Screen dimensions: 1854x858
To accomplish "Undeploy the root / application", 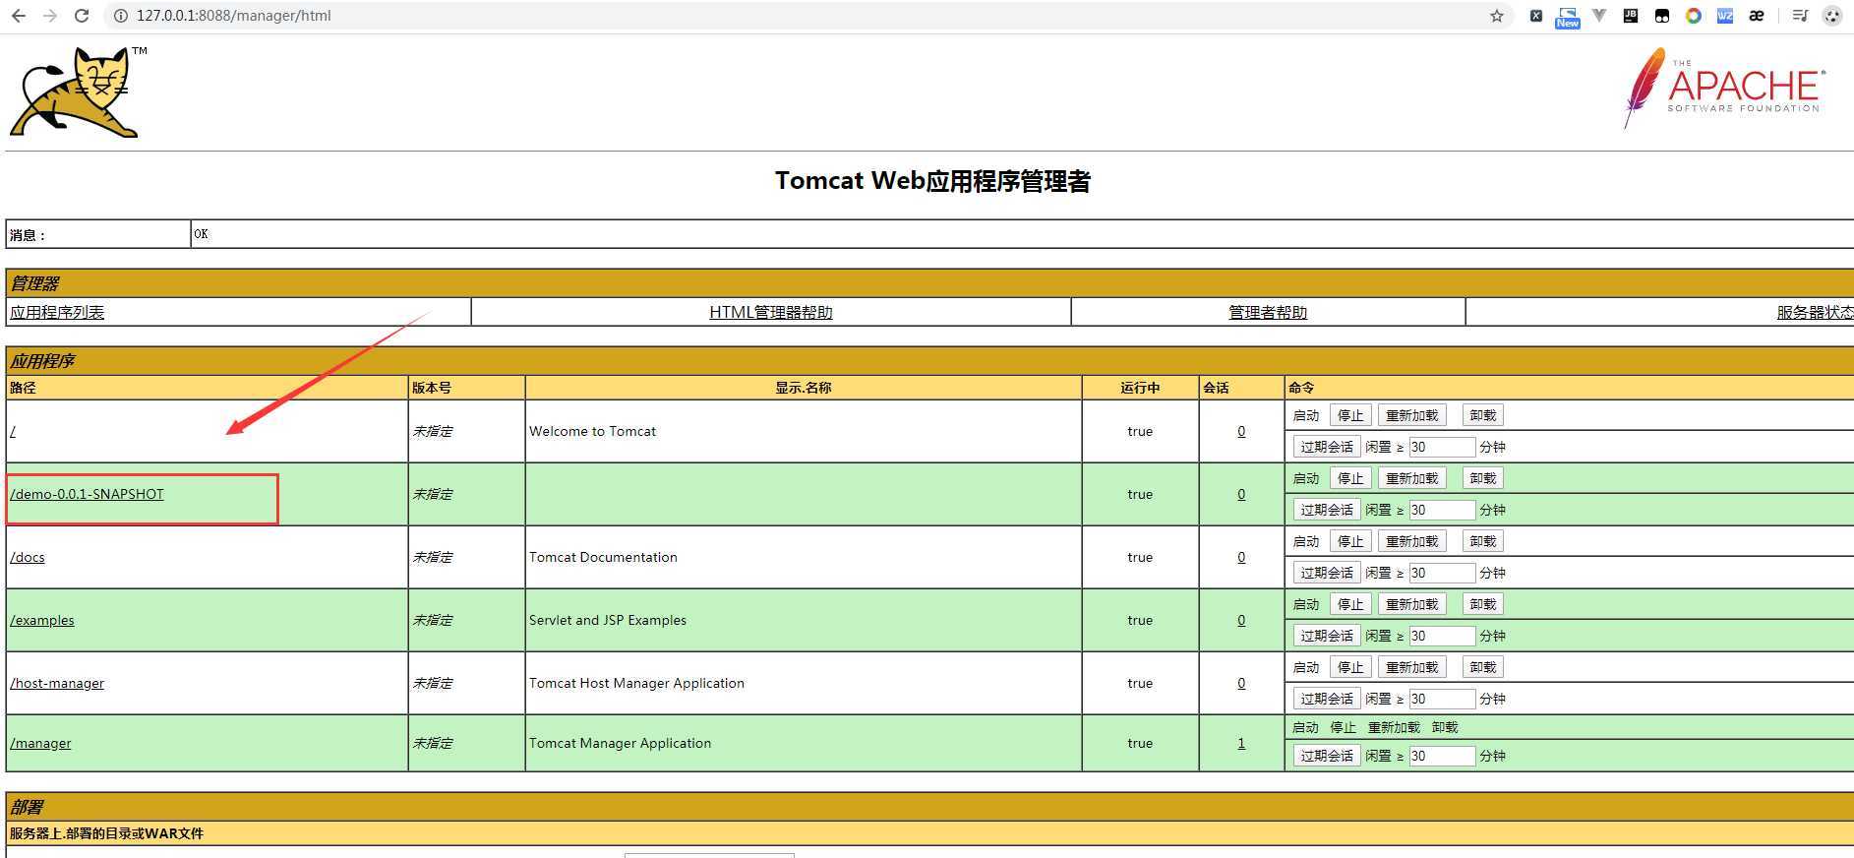I will pyautogui.click(x=1482, y=415).
